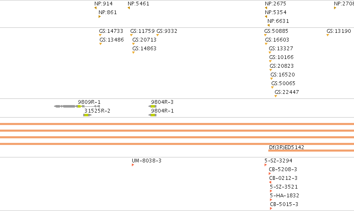Click the green amplicon glyph under 31525R-2
Screen dimensions: 354x211
[x=87, y=115]
